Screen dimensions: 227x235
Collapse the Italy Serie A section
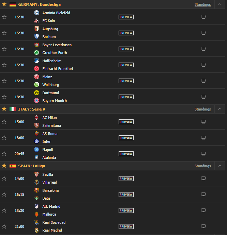coord(220,109)
